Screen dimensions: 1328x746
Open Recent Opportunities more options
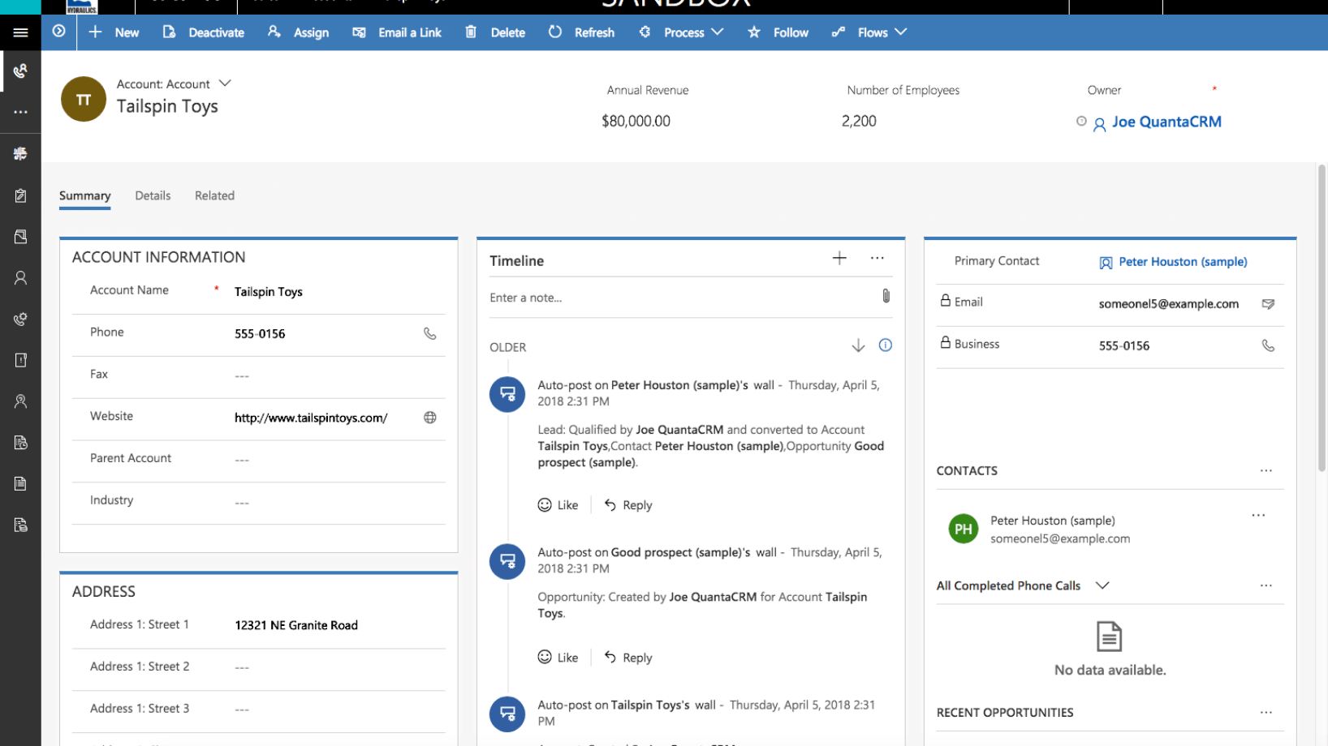pos(1265,712)
